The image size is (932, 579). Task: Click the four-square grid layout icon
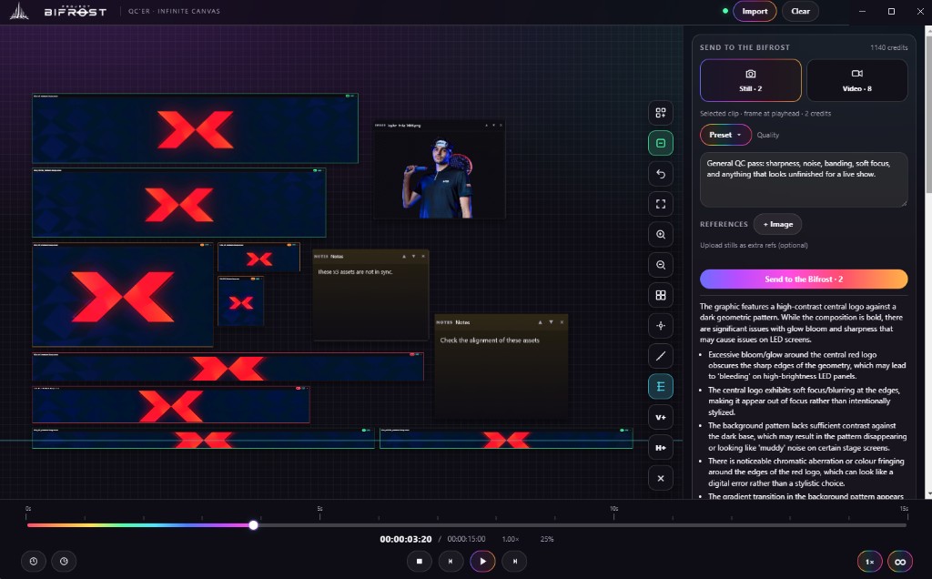661,296
